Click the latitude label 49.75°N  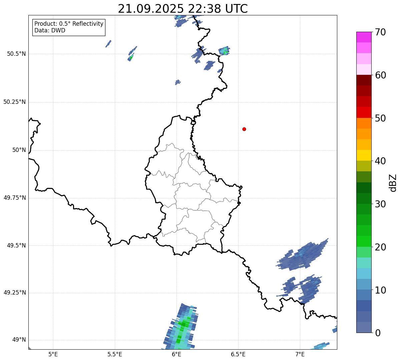(x=15, y=198)
